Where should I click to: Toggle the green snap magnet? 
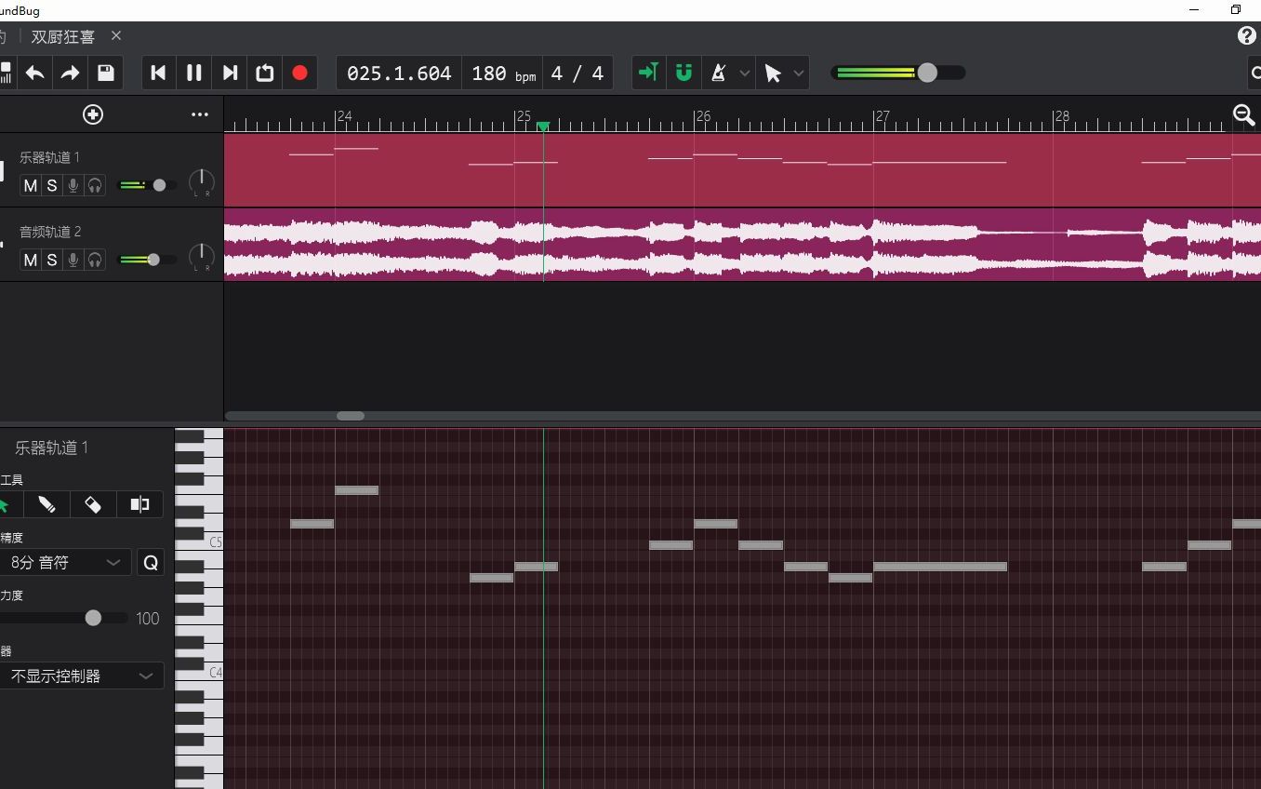click(x=684, y=73)
